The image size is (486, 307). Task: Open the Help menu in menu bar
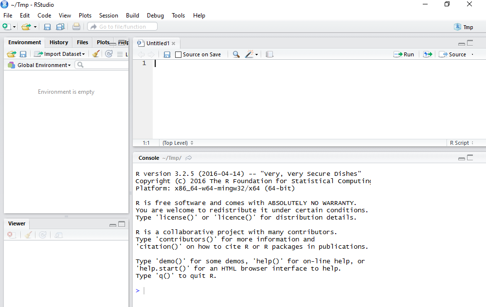click(199, 16)
